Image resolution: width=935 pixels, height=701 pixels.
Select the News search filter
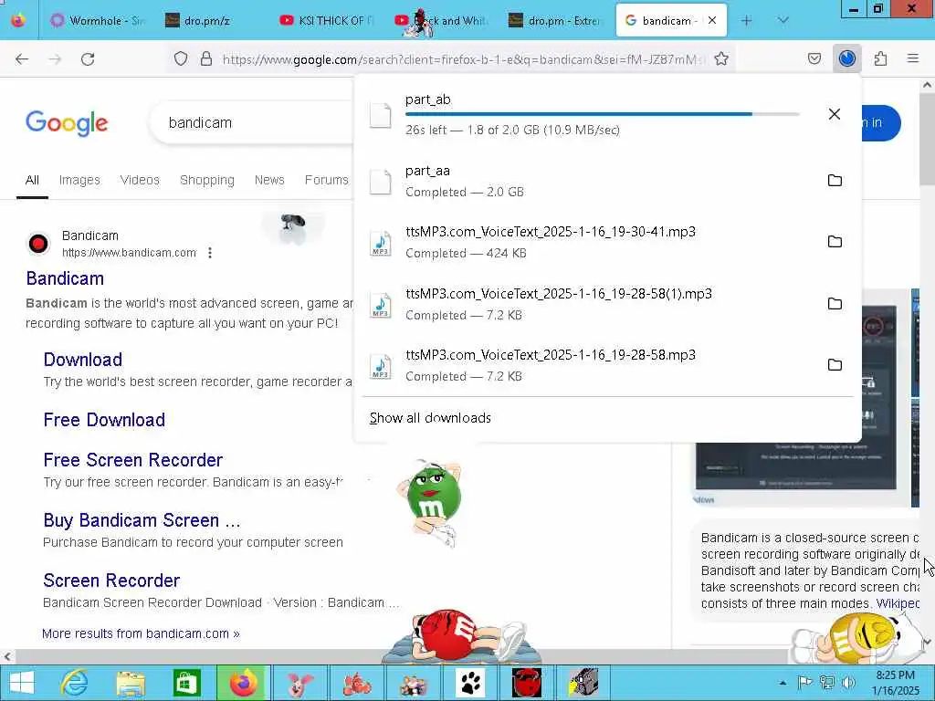click(269, 180)
